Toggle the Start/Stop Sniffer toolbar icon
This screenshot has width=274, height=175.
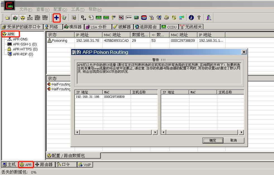[x=15, y=18]
